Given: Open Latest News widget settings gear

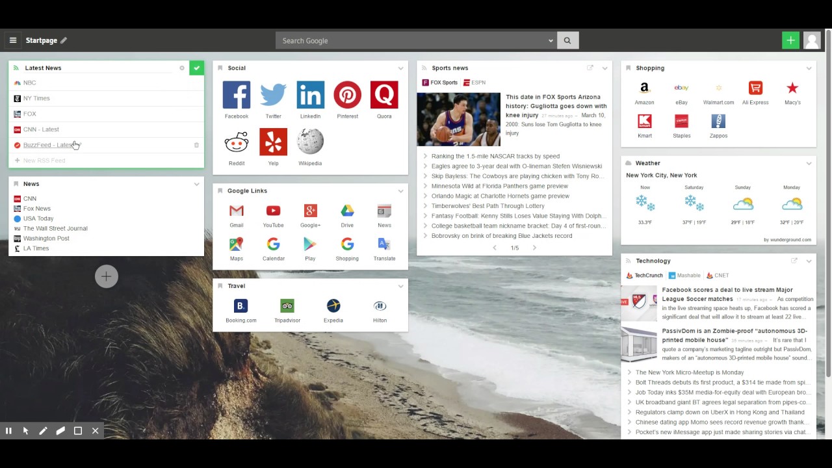Looking at the screenshot, I should click(x=182, y=68).
